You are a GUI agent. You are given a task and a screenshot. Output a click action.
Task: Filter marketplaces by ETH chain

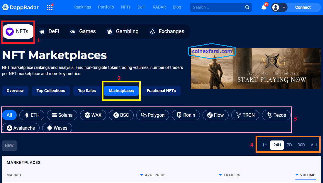coord(32,115)
